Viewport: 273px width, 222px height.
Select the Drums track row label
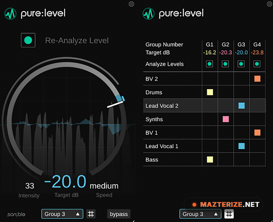pos(154,92)
